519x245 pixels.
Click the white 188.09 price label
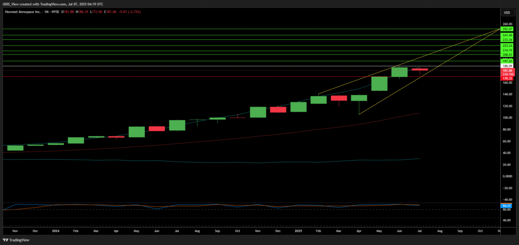pyautogui.click(x=507, y=66)
